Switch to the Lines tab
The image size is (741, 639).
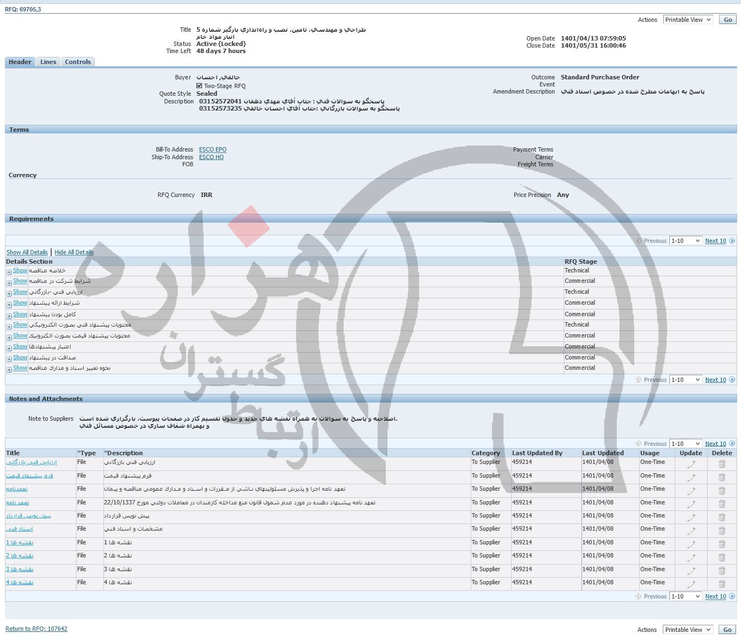point(48,62)
